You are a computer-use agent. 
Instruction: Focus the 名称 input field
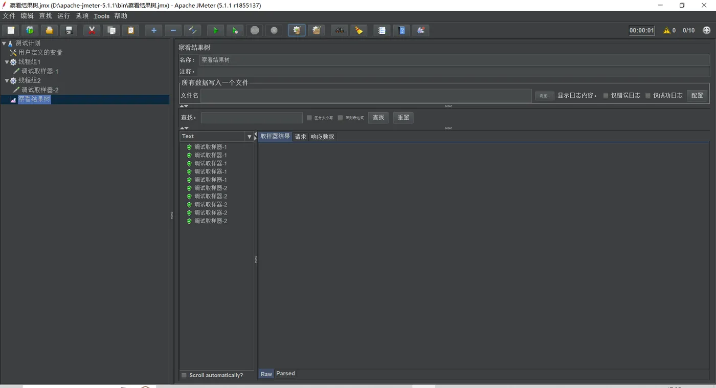pyautogui.click(x=454, y=60)
